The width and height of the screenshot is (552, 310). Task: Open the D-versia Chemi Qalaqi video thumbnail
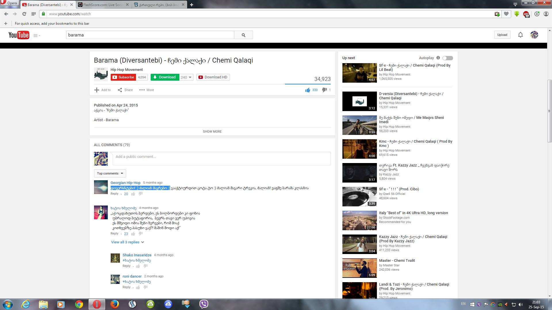click(x=359, y=101)
